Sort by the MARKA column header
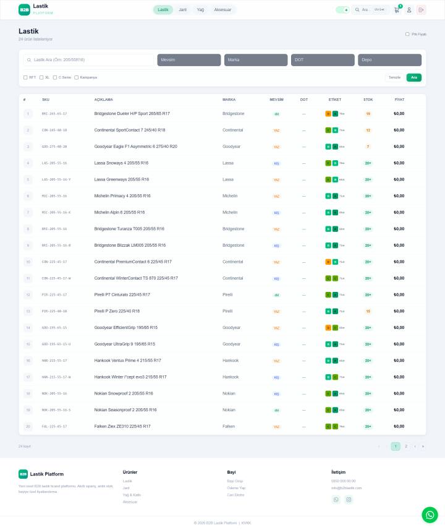The width and height of the screenshot is (445, 530). (229, 100)
